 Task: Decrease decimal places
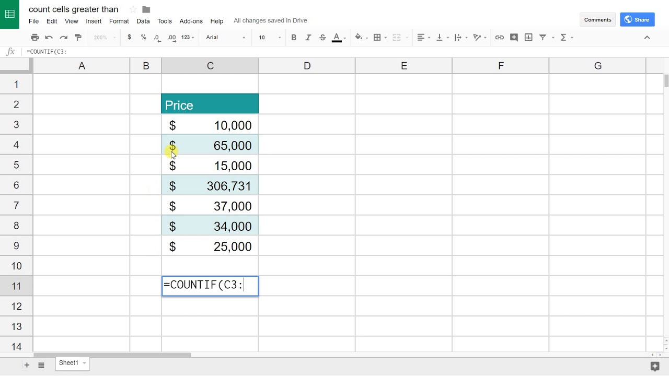[x=157, y=37]
